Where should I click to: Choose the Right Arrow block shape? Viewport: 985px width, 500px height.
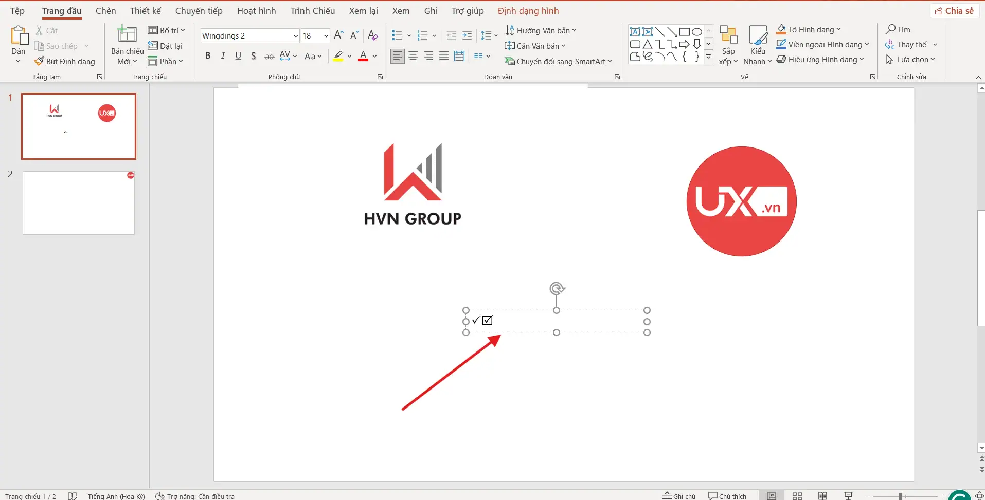click(x=685, y=44)
